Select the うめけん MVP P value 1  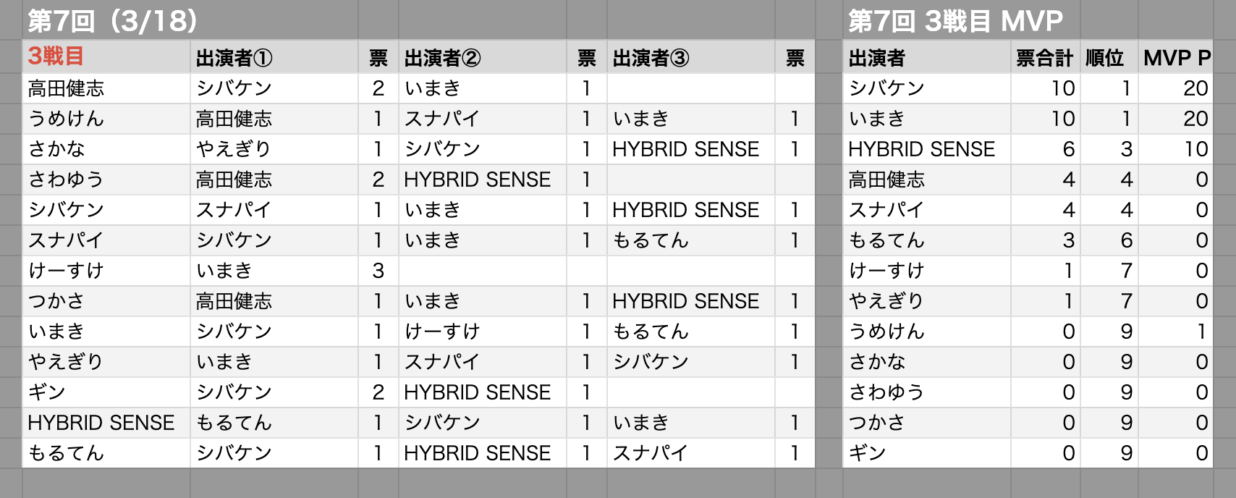(x=1175, y=332)
